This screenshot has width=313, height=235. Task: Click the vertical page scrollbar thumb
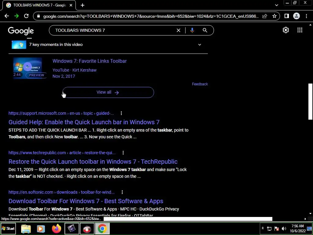point(310,102)
